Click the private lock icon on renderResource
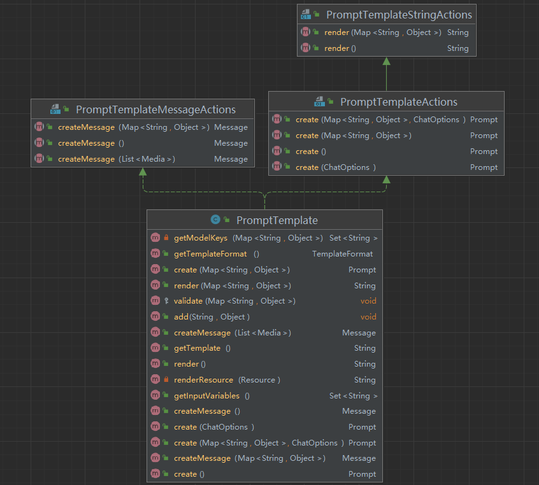The width and height of the screenshot is (539, 485). 166,379
